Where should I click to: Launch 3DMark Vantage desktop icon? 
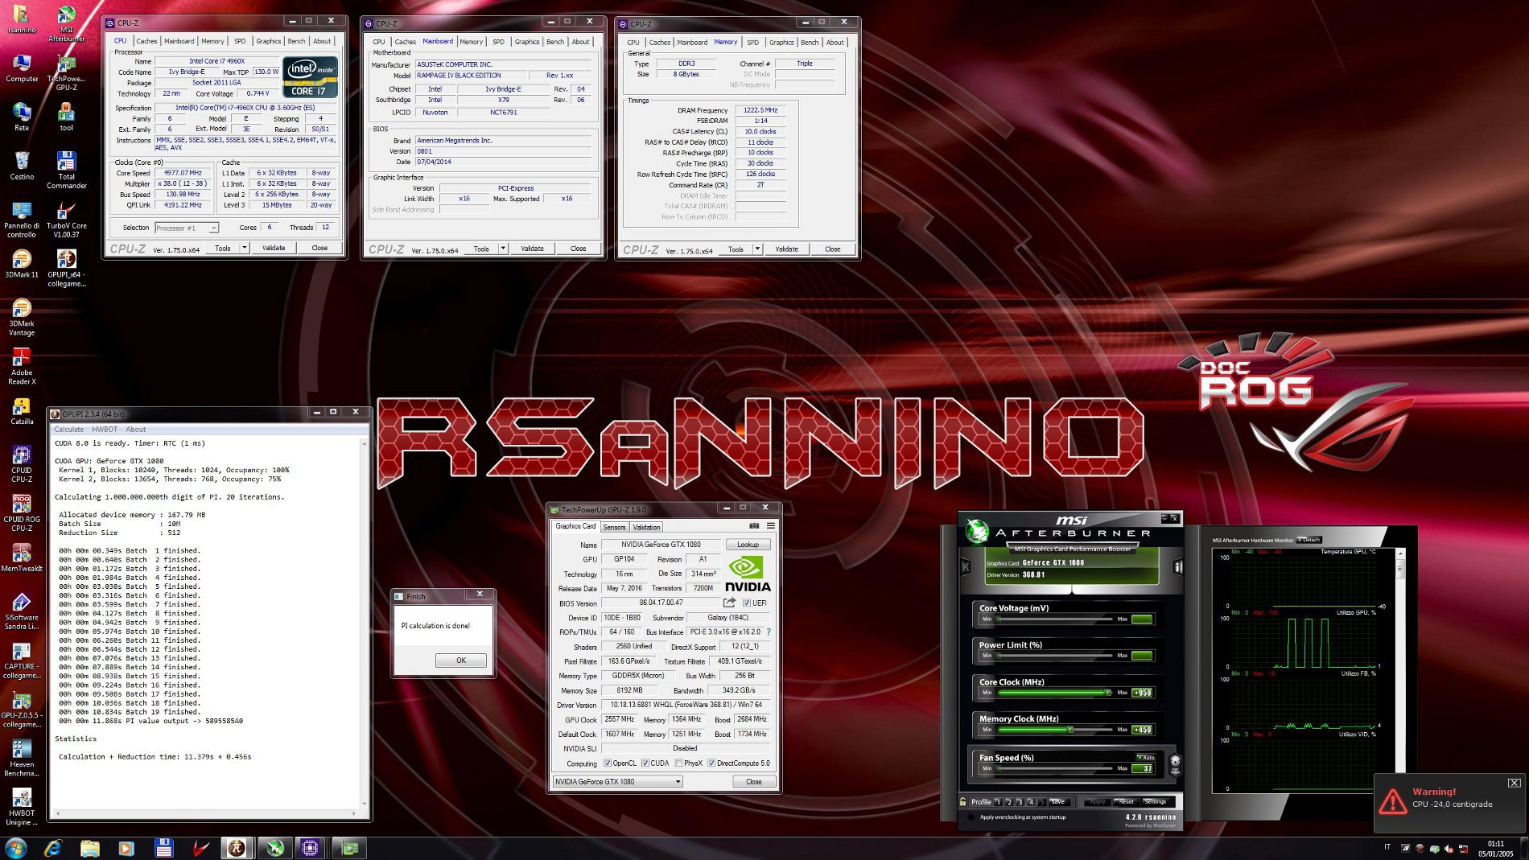pyautogui.click(x=22, y=317)
